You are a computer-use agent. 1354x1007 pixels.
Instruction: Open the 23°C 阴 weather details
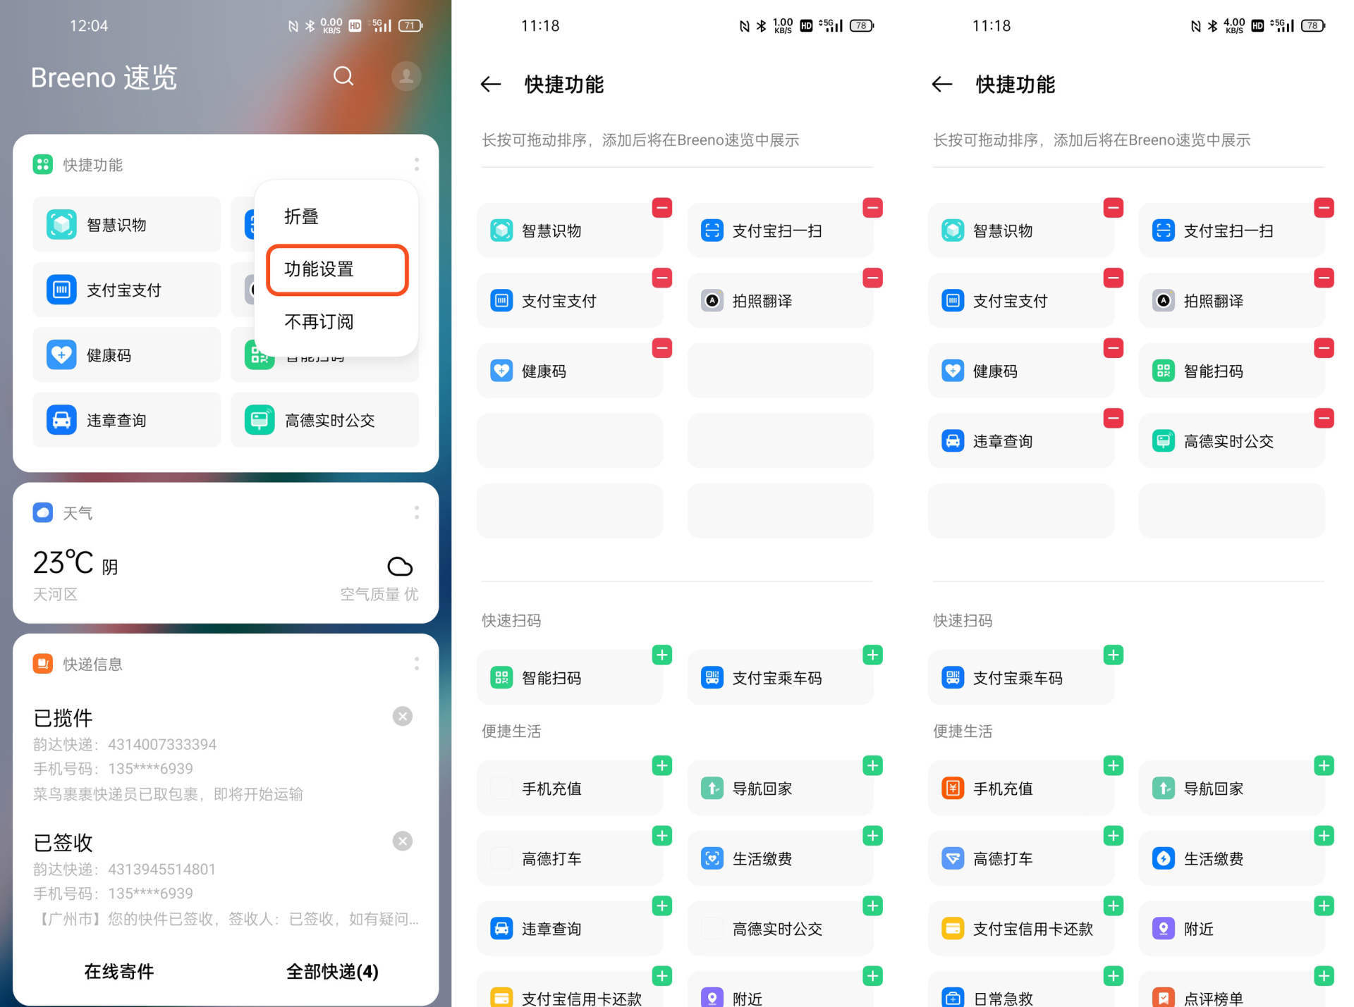pos(75,563)
